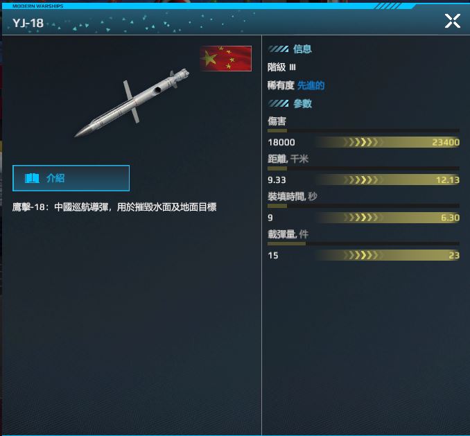This screenshot has width=470, height=436.
Task: Click the upgraded damage value 23400
Action: coord(446,142)
